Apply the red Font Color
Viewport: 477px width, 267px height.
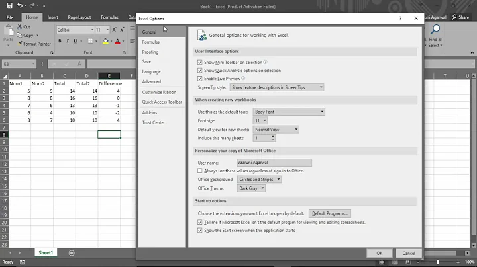tap(117, 41)
